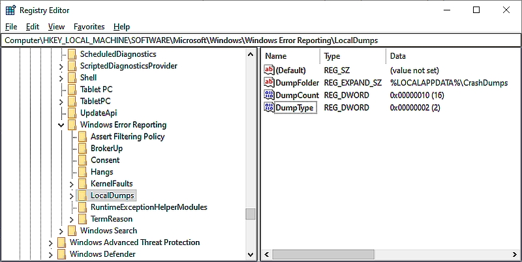The width and height of the screenshot is (522, 262).
Task: Sort values by Data column header
Action: 453,56
